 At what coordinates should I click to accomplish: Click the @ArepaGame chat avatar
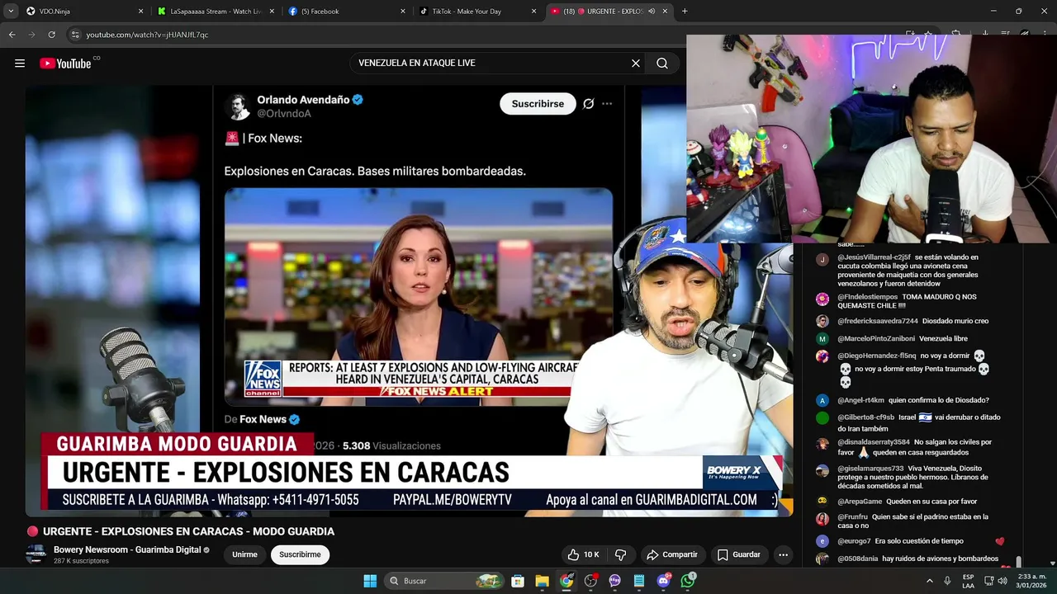tap(822, 502)
